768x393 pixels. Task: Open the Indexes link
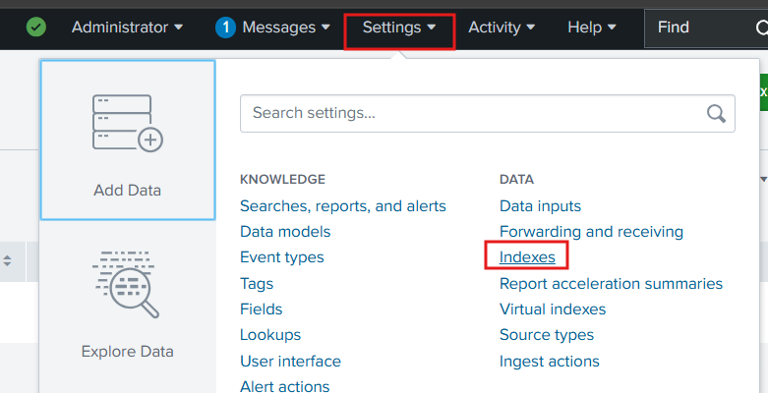click(x=527, y=257)
